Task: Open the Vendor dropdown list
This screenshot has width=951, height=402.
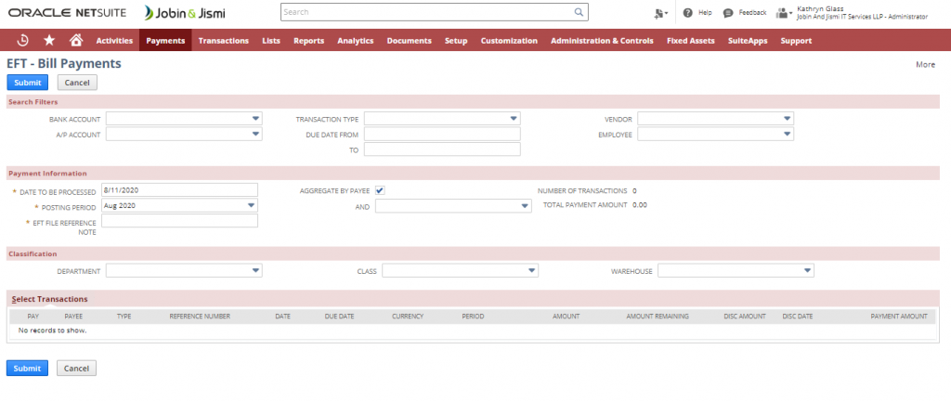Action: [787, 119]
